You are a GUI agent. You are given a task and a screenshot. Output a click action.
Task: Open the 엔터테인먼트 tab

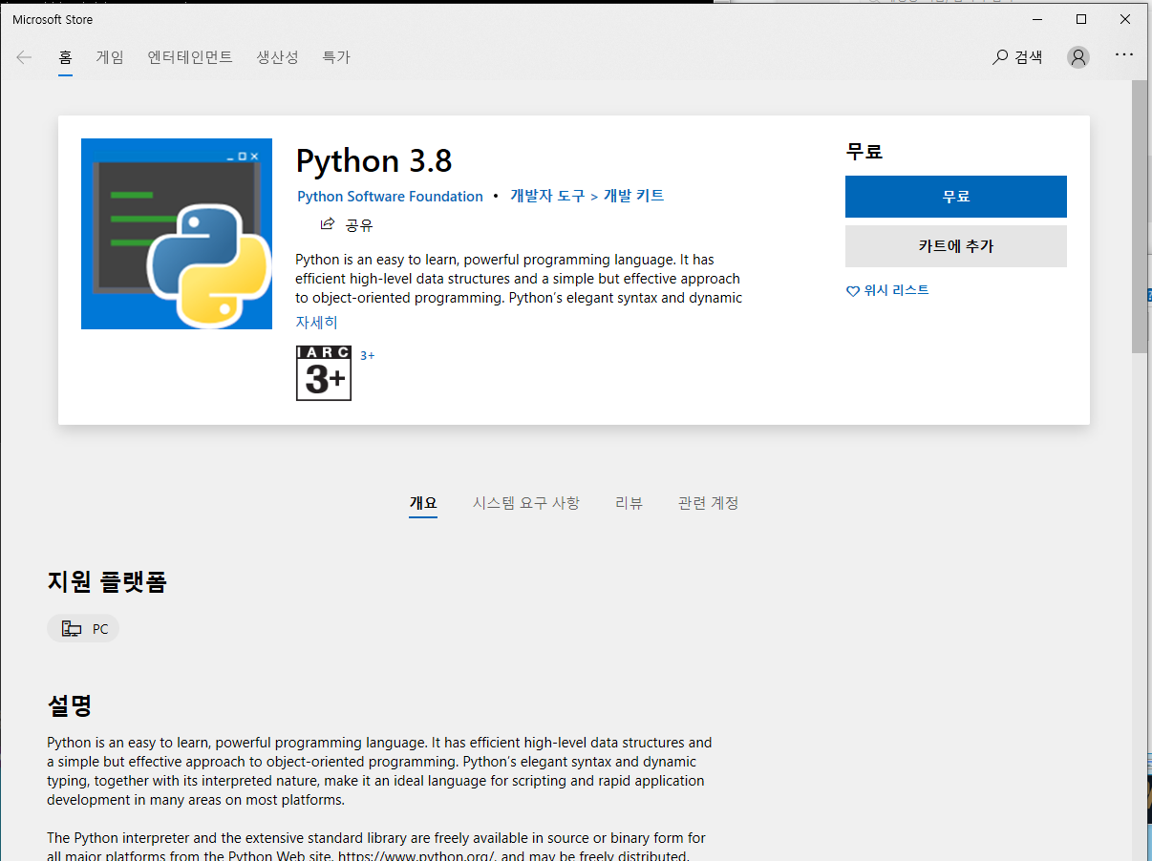(190, 57)
